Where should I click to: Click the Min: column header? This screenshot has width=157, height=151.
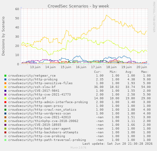[113, 72]
